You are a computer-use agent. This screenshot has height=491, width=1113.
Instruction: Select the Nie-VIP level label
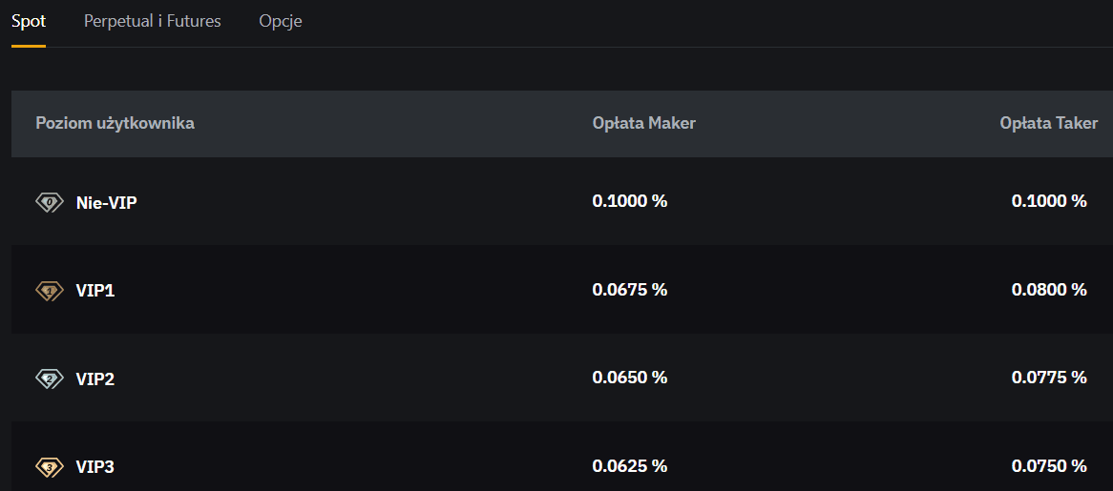(x=107, y=203)
